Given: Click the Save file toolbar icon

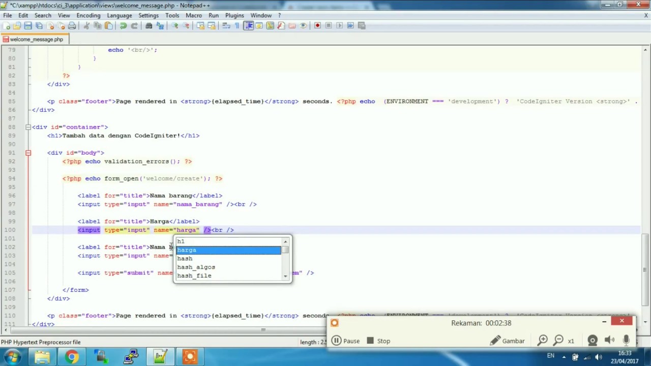Looking at the screenshot, I should (x=28, y=26).
